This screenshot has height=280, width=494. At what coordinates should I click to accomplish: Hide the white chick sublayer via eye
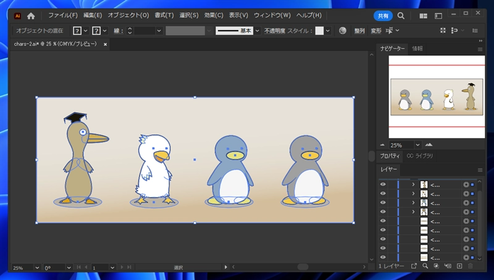coord(383,194)
